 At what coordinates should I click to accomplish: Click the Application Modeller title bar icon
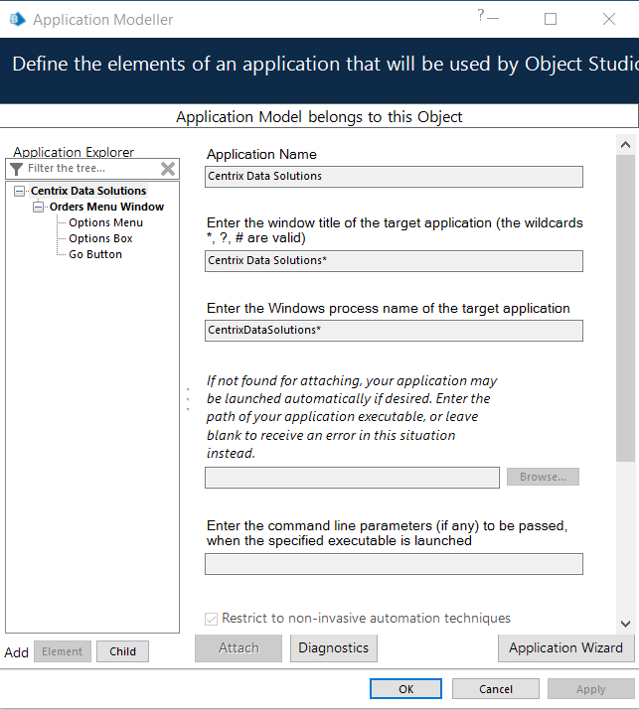click(17, 19)
